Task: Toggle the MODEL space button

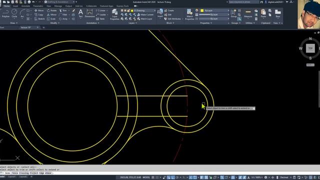Action: (146, 177)
